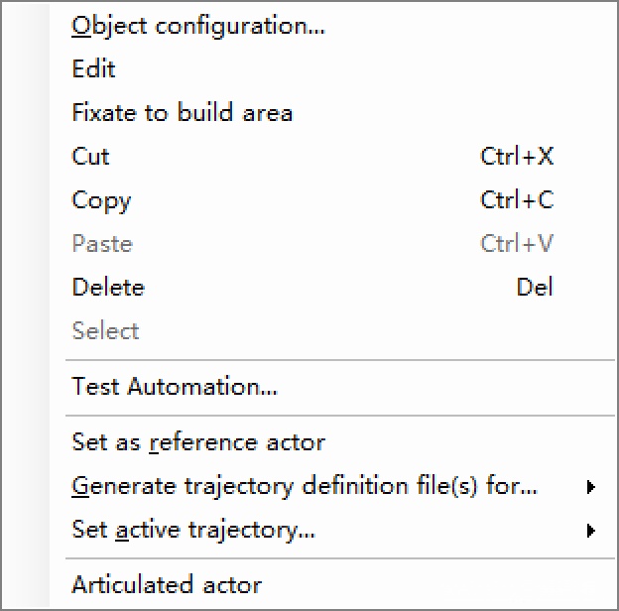The width and height of the screenshot is (619, 611).
Task: Click the icon gutter left of Delete
Action: [28, 288]
